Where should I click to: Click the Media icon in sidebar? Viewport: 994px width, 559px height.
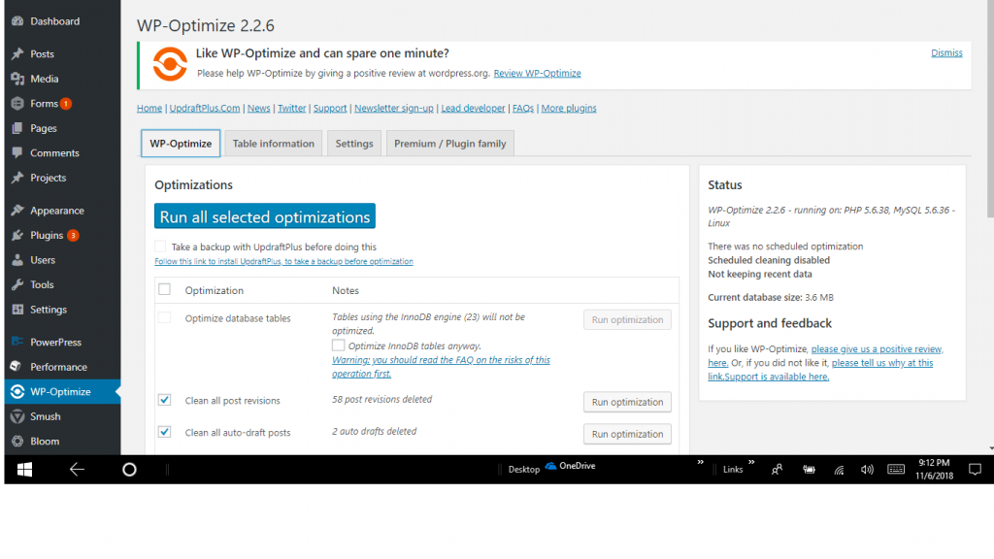point(17,79)
